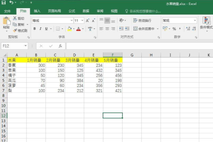Click the insert function fx icon

tap(60, 46)
